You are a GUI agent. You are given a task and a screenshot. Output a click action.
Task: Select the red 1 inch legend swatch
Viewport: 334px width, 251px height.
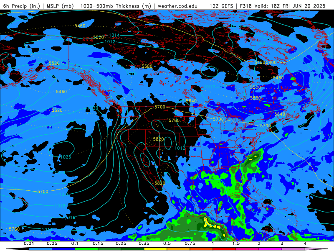[x=225, y=249]
